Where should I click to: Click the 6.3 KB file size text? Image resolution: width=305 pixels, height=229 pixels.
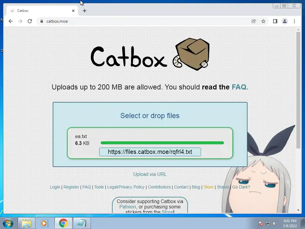click(x=82, y=143)
